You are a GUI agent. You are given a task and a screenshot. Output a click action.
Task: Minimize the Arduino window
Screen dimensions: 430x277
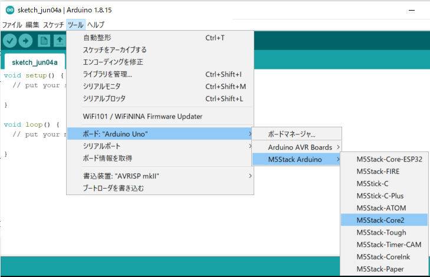pyautogui.click(x=412, y=10)
